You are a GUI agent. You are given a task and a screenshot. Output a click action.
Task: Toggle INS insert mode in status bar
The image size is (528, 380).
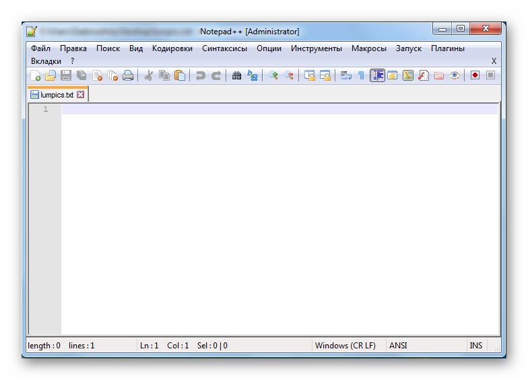[x=475, y=346]
